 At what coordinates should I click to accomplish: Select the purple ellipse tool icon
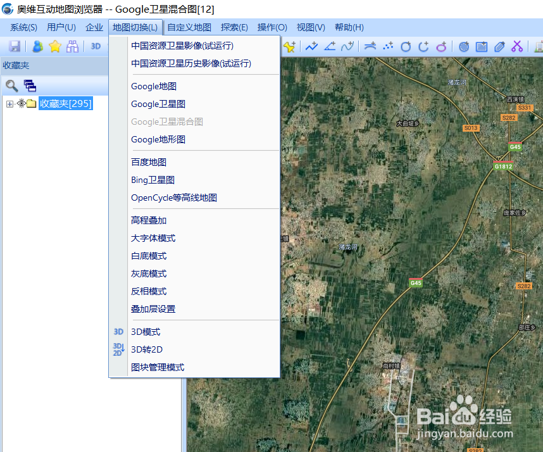[x=441, y=46]
